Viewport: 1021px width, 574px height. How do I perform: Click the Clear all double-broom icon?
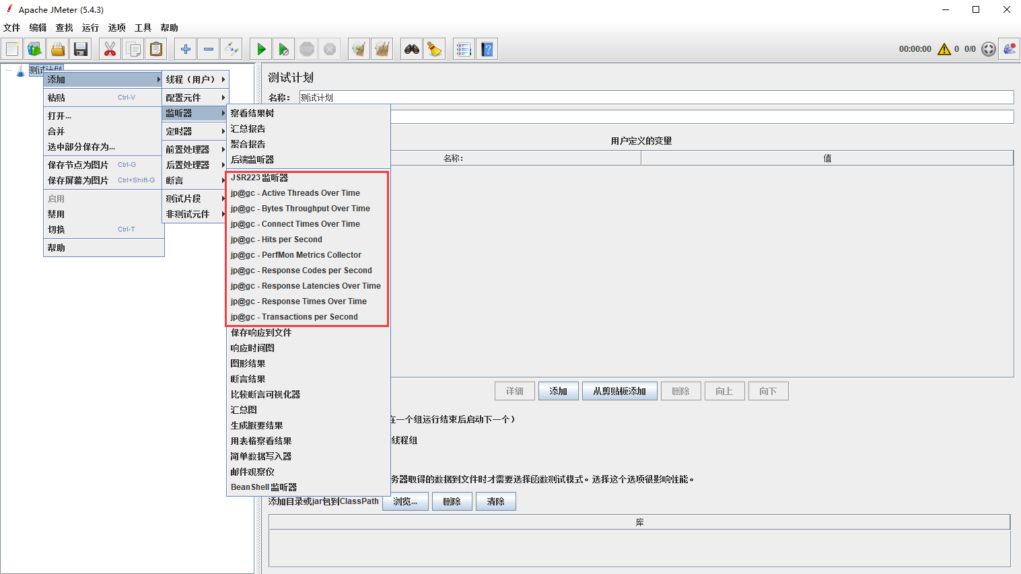click(x=382, y=49)
